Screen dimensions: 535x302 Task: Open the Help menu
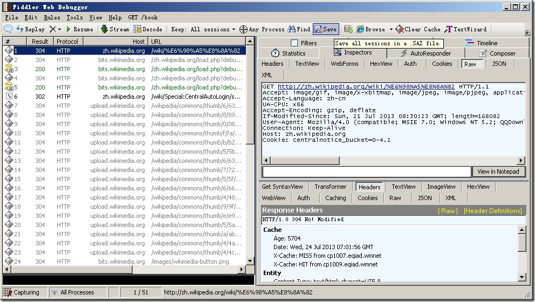(x=115, y=17)
